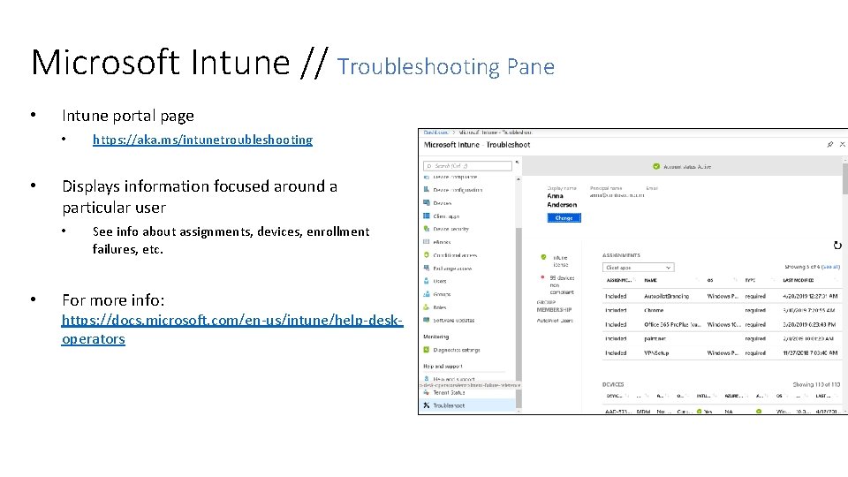Sort assignments by TYPE column

(750, 280)
